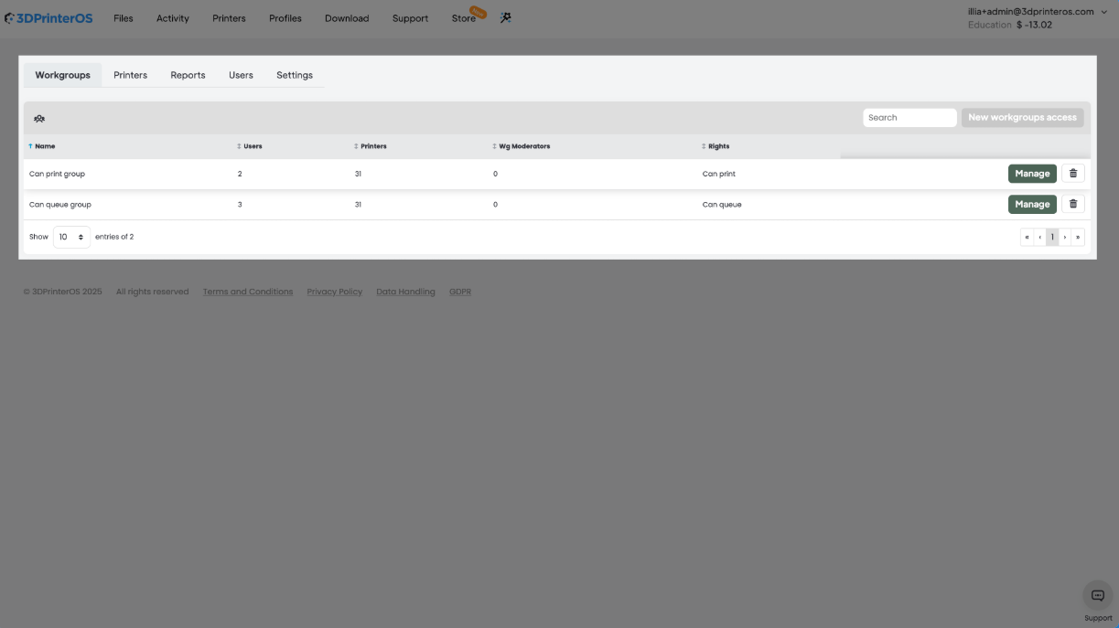Image resolution: width=1119 pixels, height=628 pixels.
Task: Go to previous page of entries
Action: [1039, 237]
